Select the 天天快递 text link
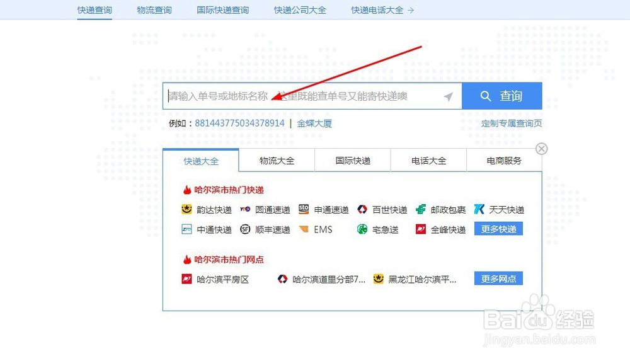This screenshot has height=361, width=630. (x=507, y=209)
